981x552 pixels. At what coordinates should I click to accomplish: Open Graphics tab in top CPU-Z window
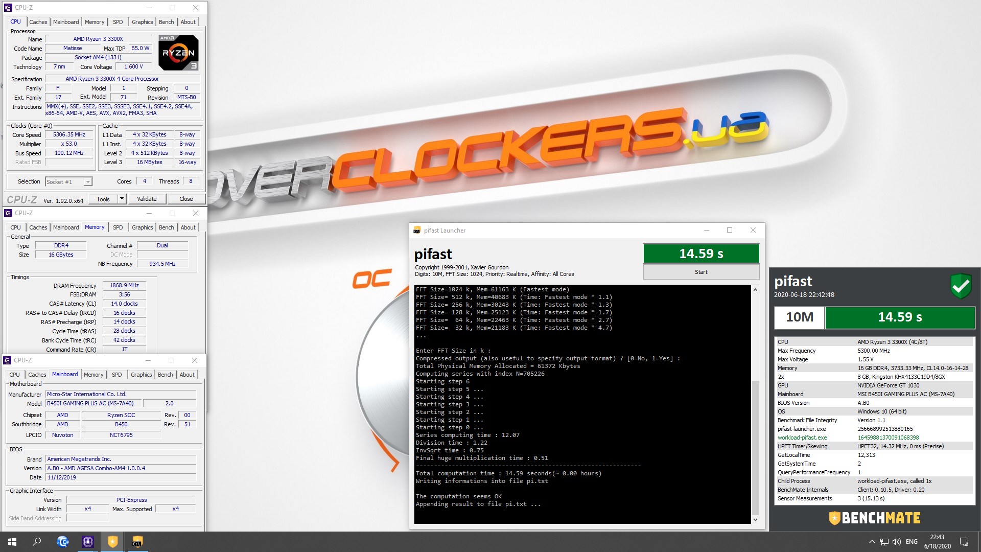(142, 22)
